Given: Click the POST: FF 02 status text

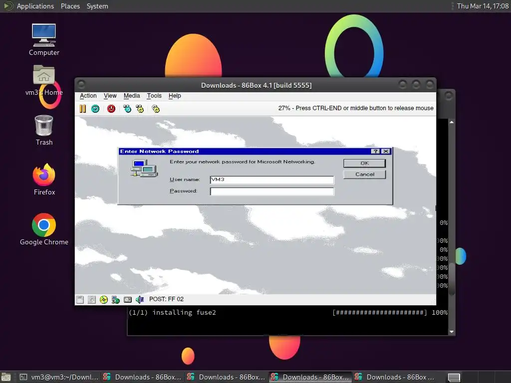Looking at the screenshot, I should [166, 299].
